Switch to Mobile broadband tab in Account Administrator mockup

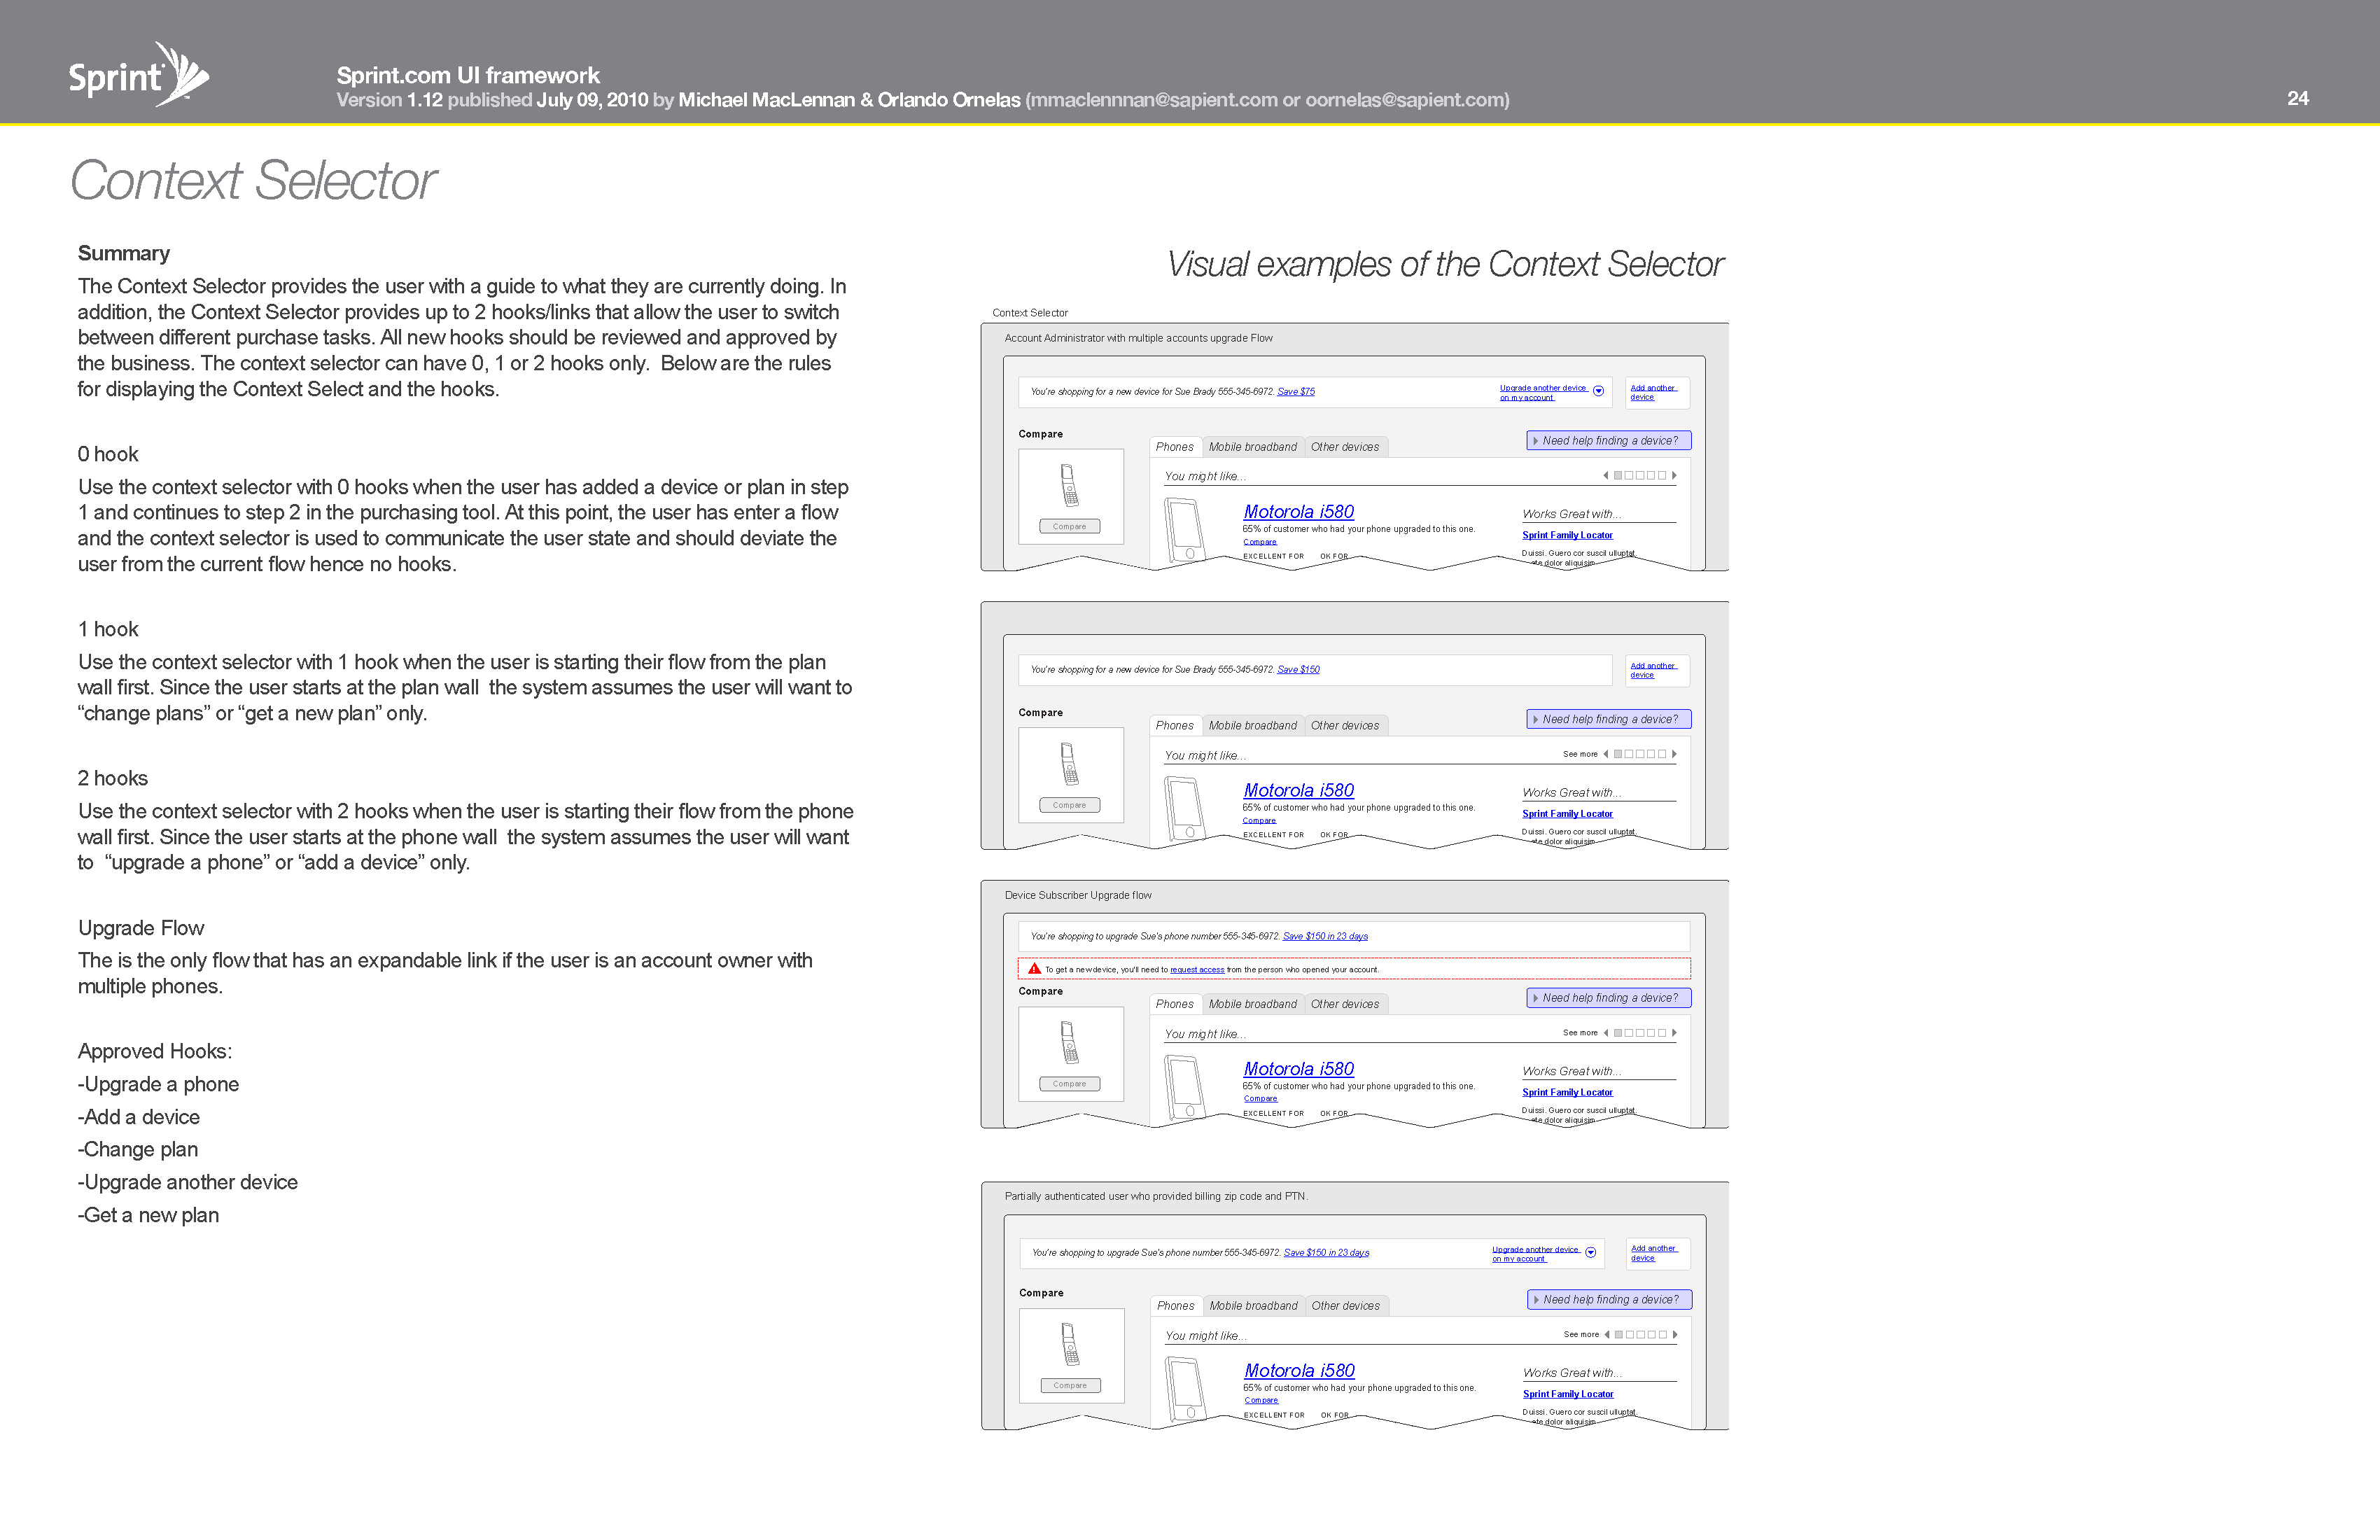(x=1252, y=447)
